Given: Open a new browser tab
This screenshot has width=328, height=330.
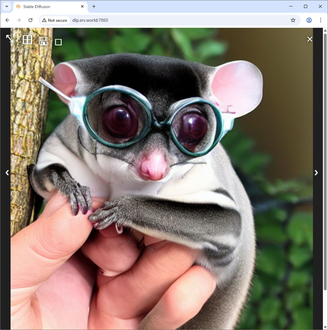Looking at the screenshot, I should pyautogui.click(x=94, y=6).
